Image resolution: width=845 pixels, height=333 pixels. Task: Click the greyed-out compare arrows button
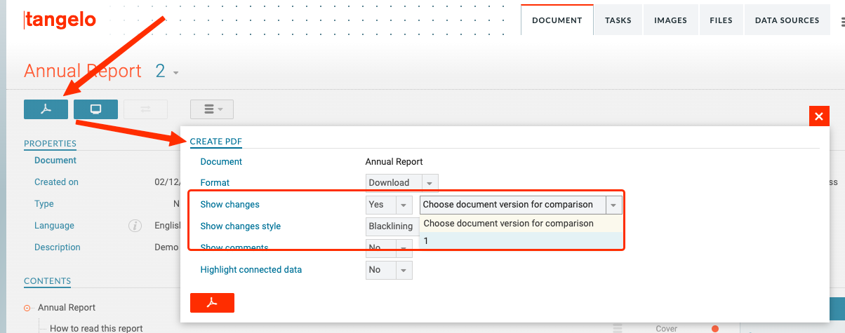pos(145,109)
